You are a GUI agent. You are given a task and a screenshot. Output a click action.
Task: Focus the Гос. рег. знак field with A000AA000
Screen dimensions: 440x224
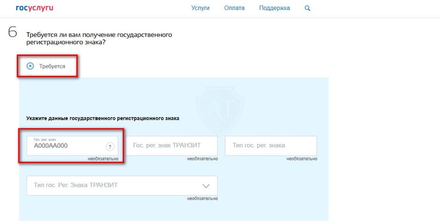(66, 146)
